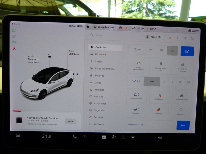Open camera app in bottom bar
The image size is (206, 154).
[x=85, y=137]
